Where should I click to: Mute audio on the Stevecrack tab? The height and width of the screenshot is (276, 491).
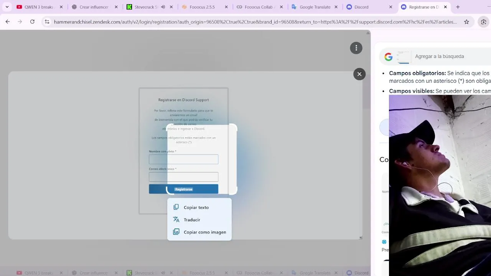click(163, 7)
